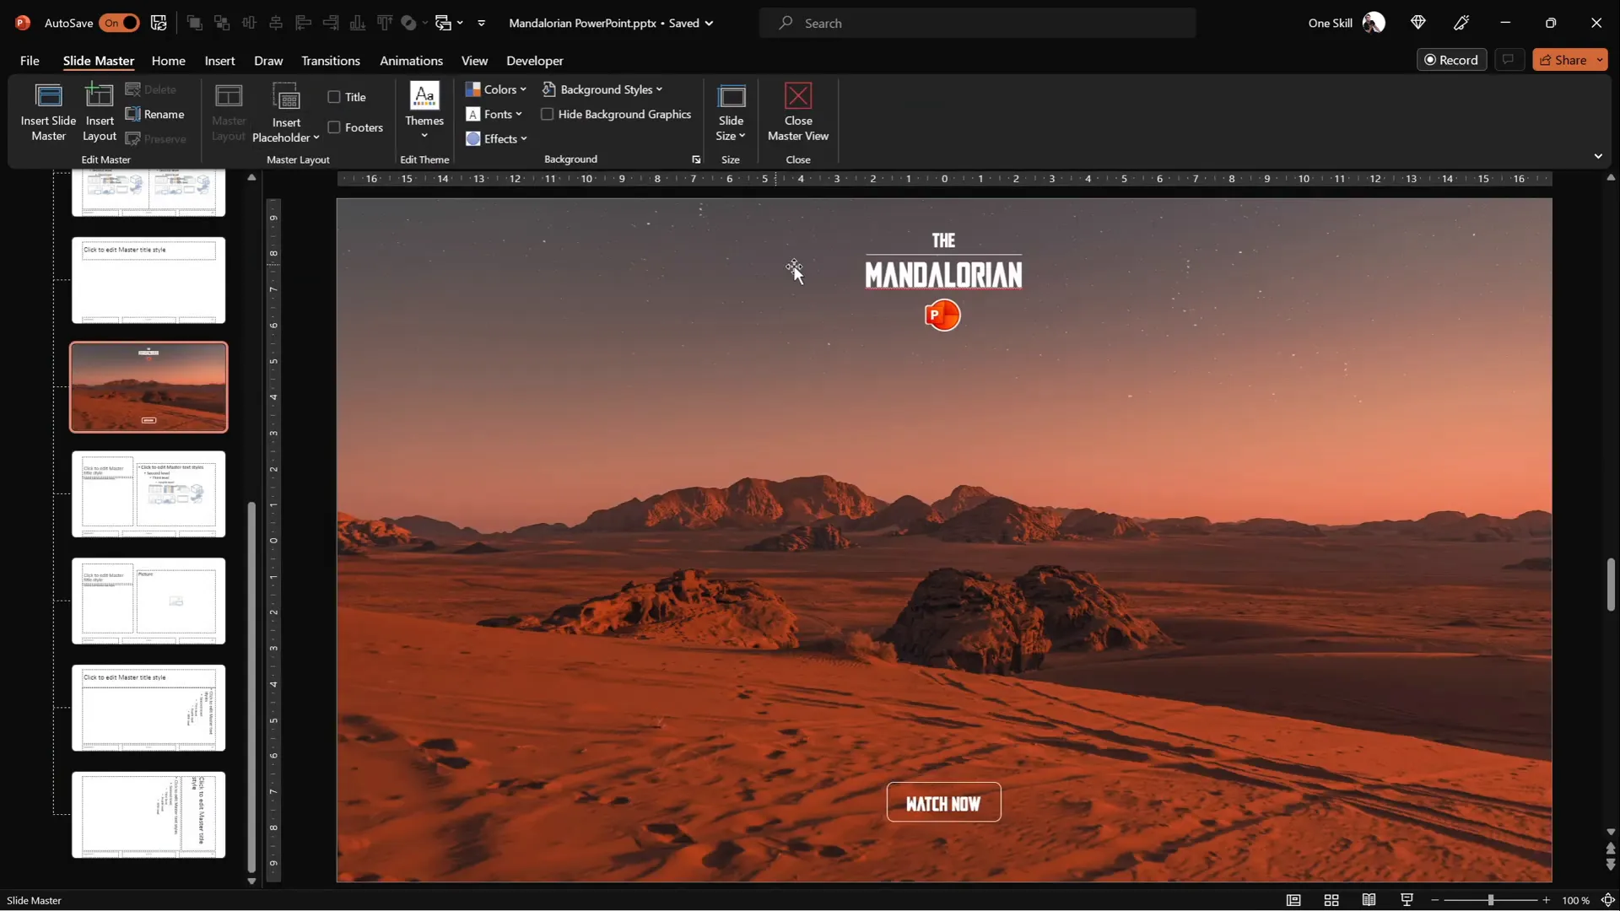Screen dimensions: 1620x911
Task: Expand the Fonts dropdown
Action: (x=494, y=114)
